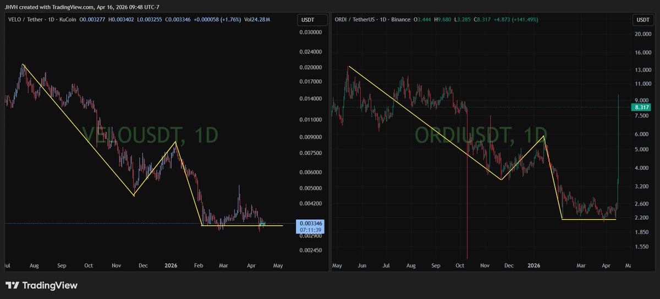Open the USDT currency selector on ORDI chart
This screenshot has width=660, height=299.
click(642, 20)
